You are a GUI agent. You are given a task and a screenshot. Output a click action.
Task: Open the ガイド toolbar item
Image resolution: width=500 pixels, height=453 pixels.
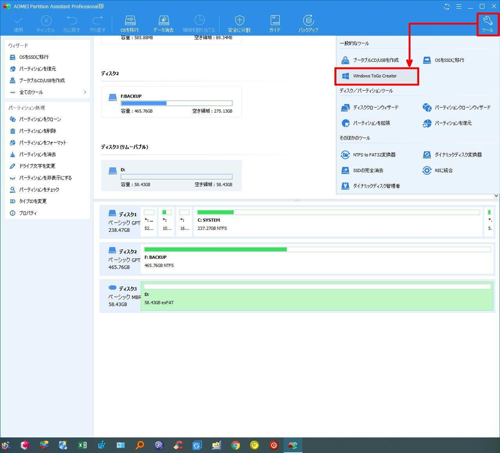click(x=275, y=23)
